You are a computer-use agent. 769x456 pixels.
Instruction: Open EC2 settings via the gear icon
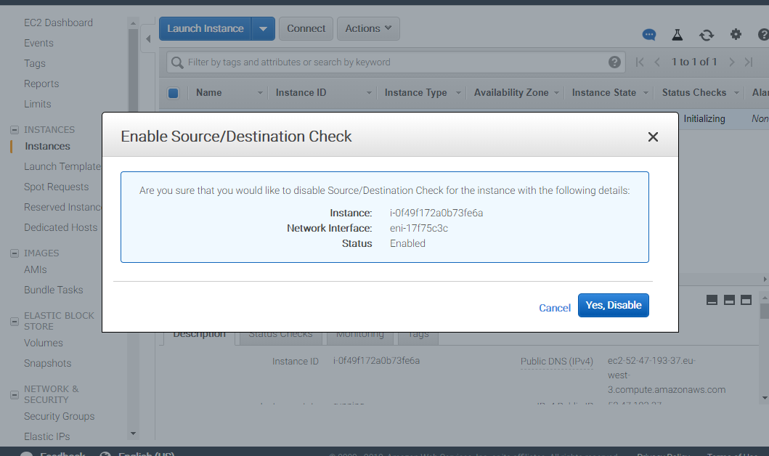click(735, 34)
